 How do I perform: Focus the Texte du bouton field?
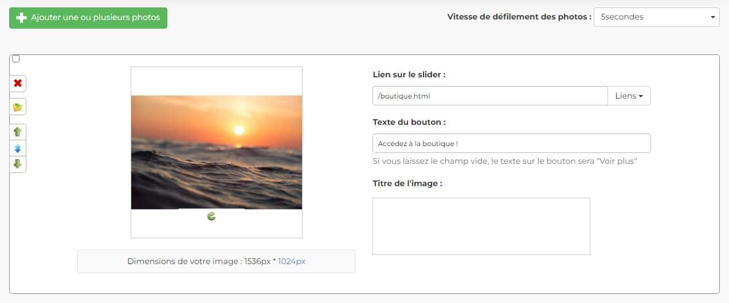click(x=512, y=143)
